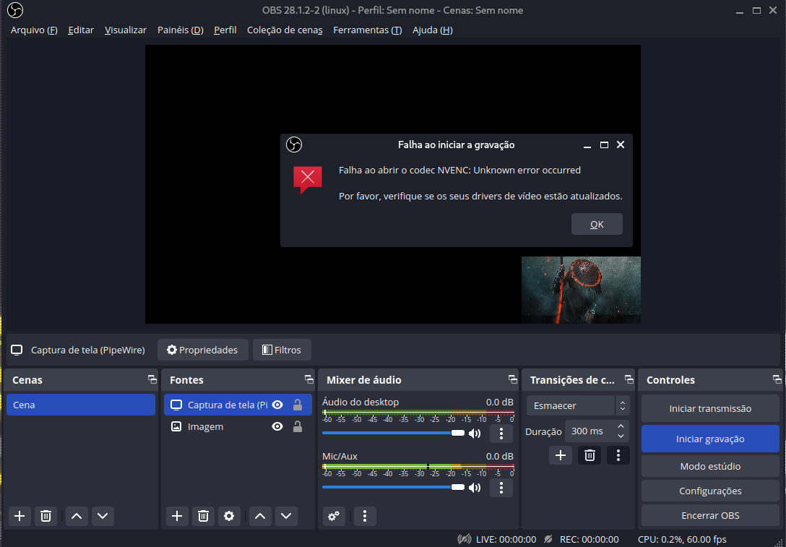The height and width of the screenshot is (547, 786).
Task: Open advanced audio properties gears icon
Action: (x=333, y=516)
